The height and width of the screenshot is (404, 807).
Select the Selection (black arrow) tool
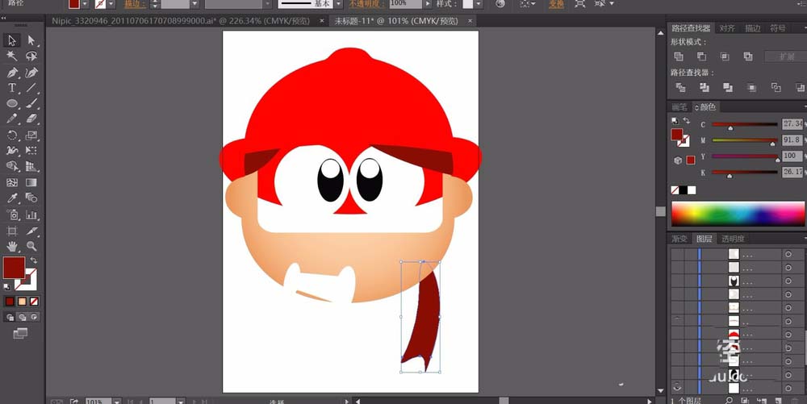click(x=12, y=40)
